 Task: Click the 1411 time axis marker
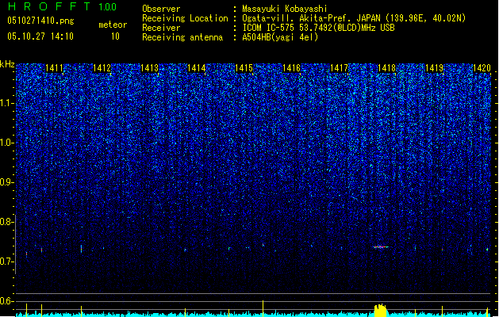tap(54, 68)
